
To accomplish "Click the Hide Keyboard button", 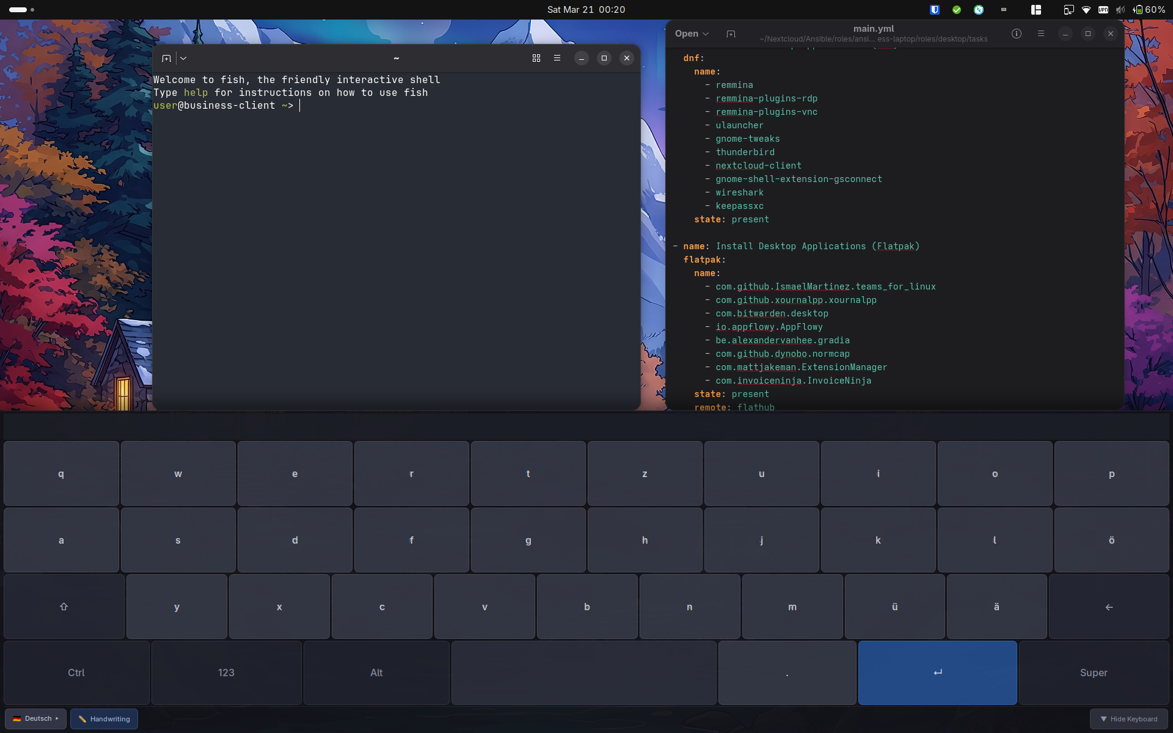I will 1128,719.
